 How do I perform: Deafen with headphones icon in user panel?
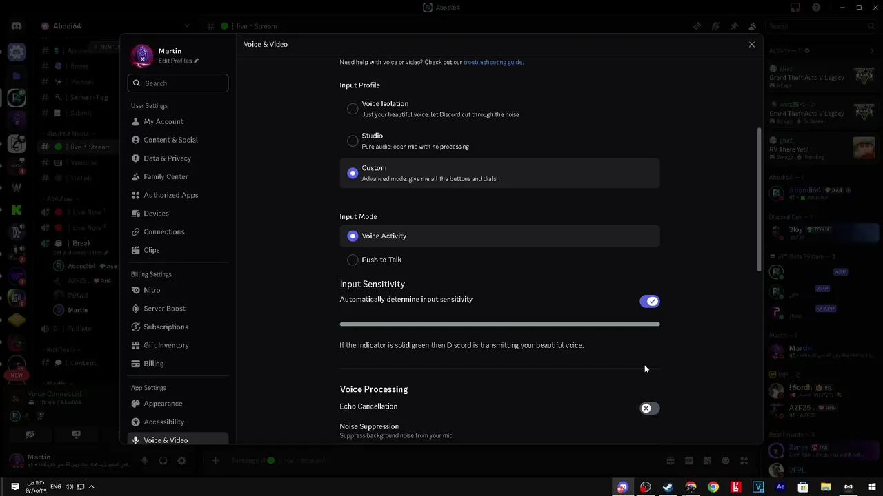click(163, 461)
